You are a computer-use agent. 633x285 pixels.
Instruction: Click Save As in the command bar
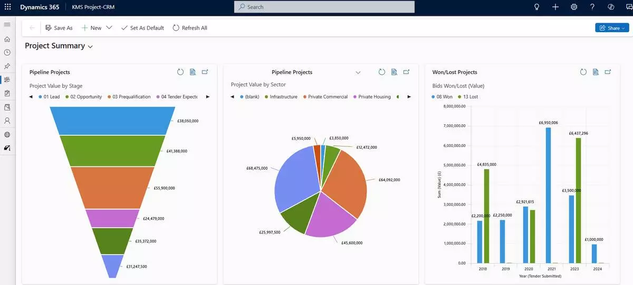(x=59, y=28)
